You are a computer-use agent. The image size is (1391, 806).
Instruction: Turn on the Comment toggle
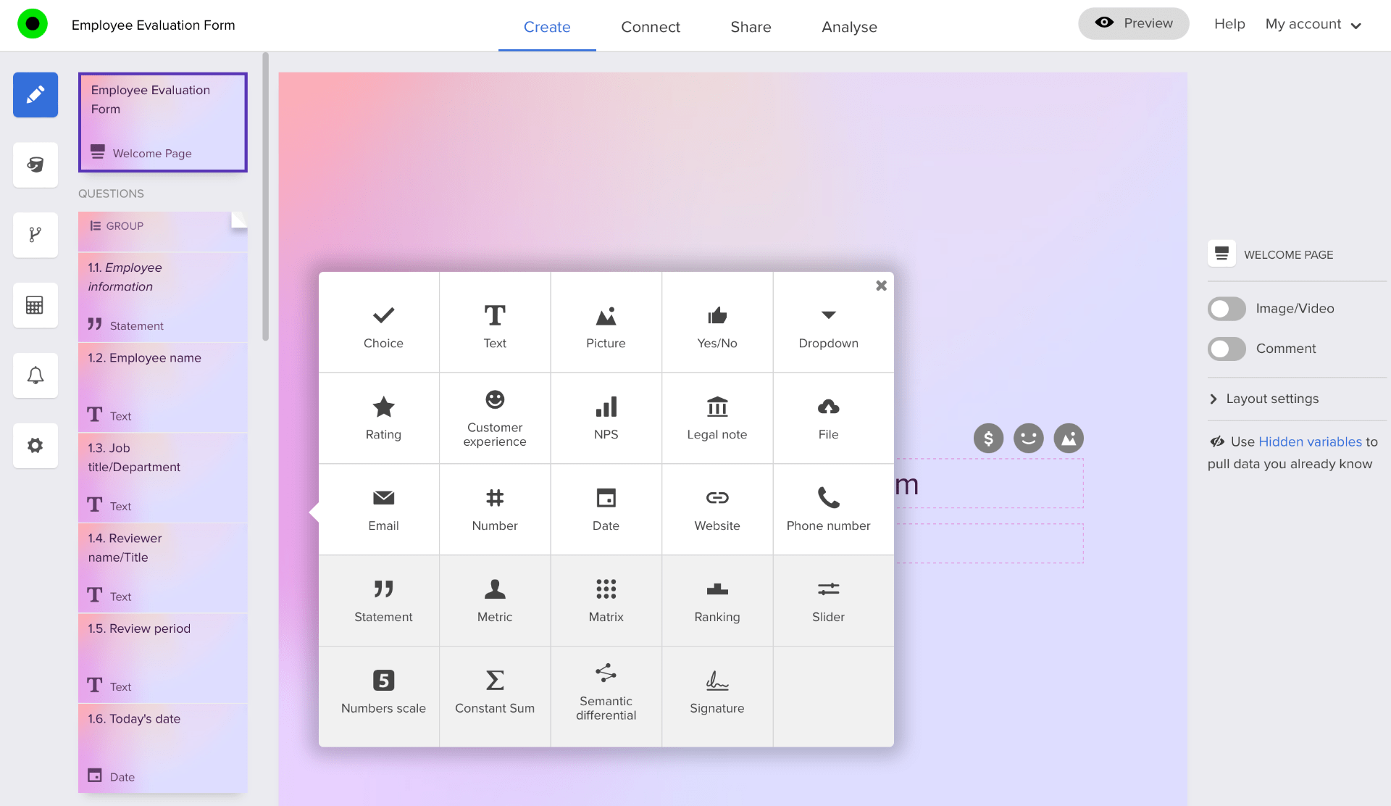point(1226,349)
